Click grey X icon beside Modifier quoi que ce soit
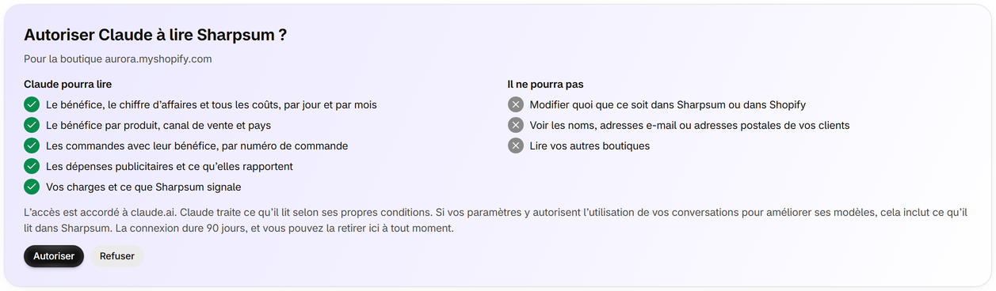996x291 pixels. (x=516, y=104)
